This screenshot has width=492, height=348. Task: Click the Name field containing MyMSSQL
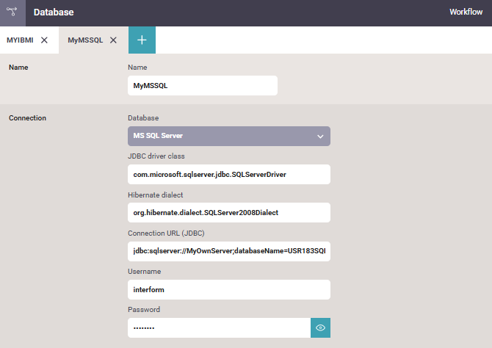point(202,86)
